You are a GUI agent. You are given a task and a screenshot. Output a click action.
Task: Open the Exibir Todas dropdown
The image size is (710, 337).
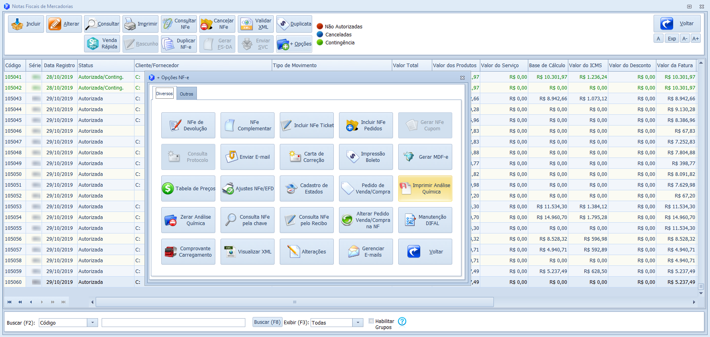click(x=358, y=323)
